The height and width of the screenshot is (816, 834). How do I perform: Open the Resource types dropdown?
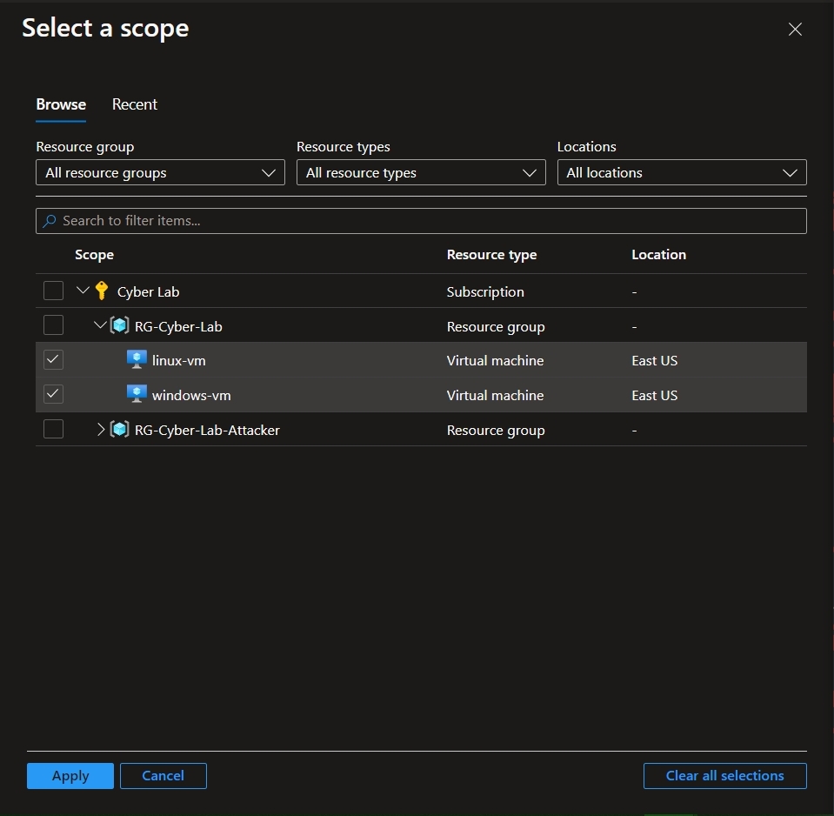coord(421,172)
